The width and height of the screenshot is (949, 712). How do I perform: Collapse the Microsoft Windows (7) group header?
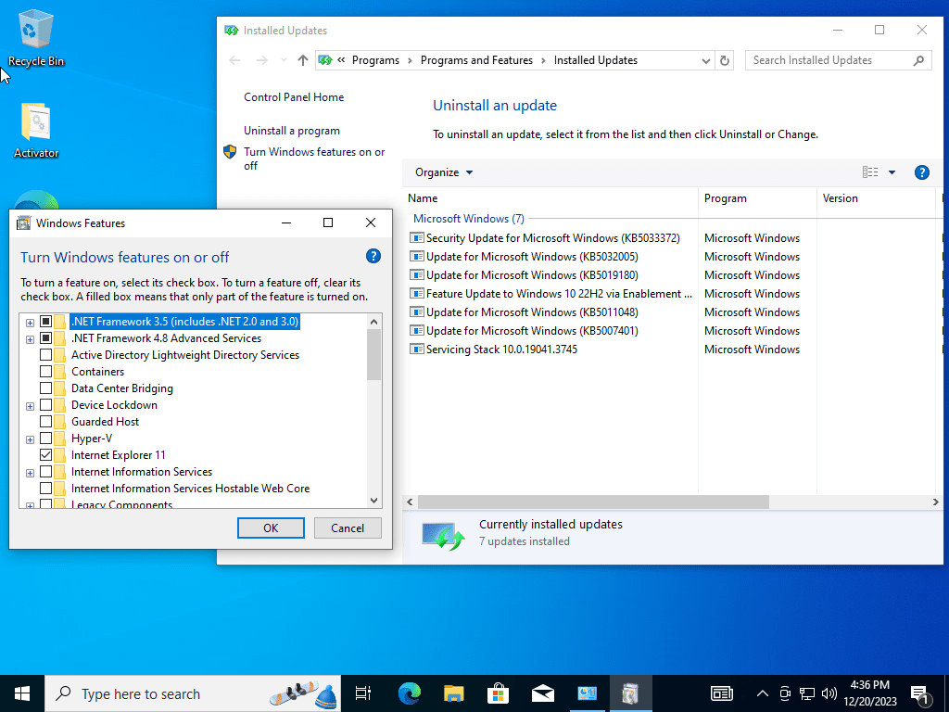point(468,218)
